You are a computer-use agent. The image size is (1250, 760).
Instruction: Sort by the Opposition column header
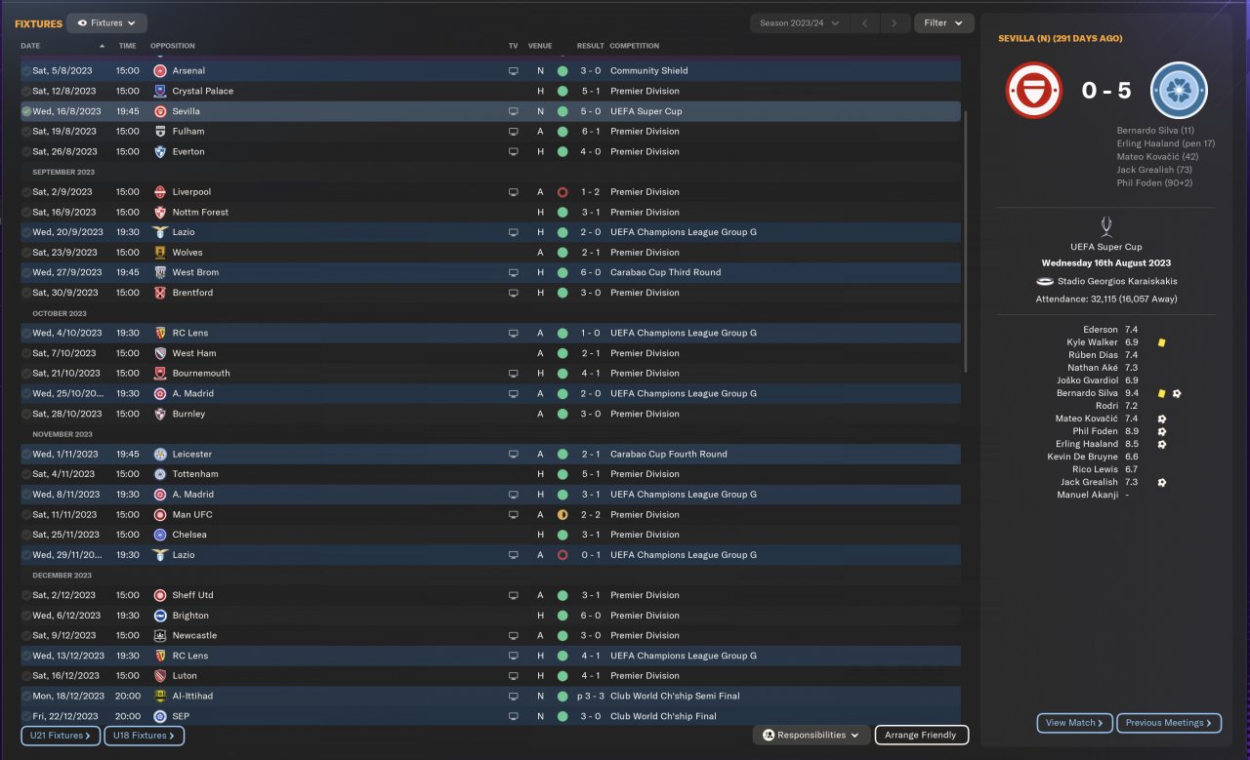(x=173, y=46)
